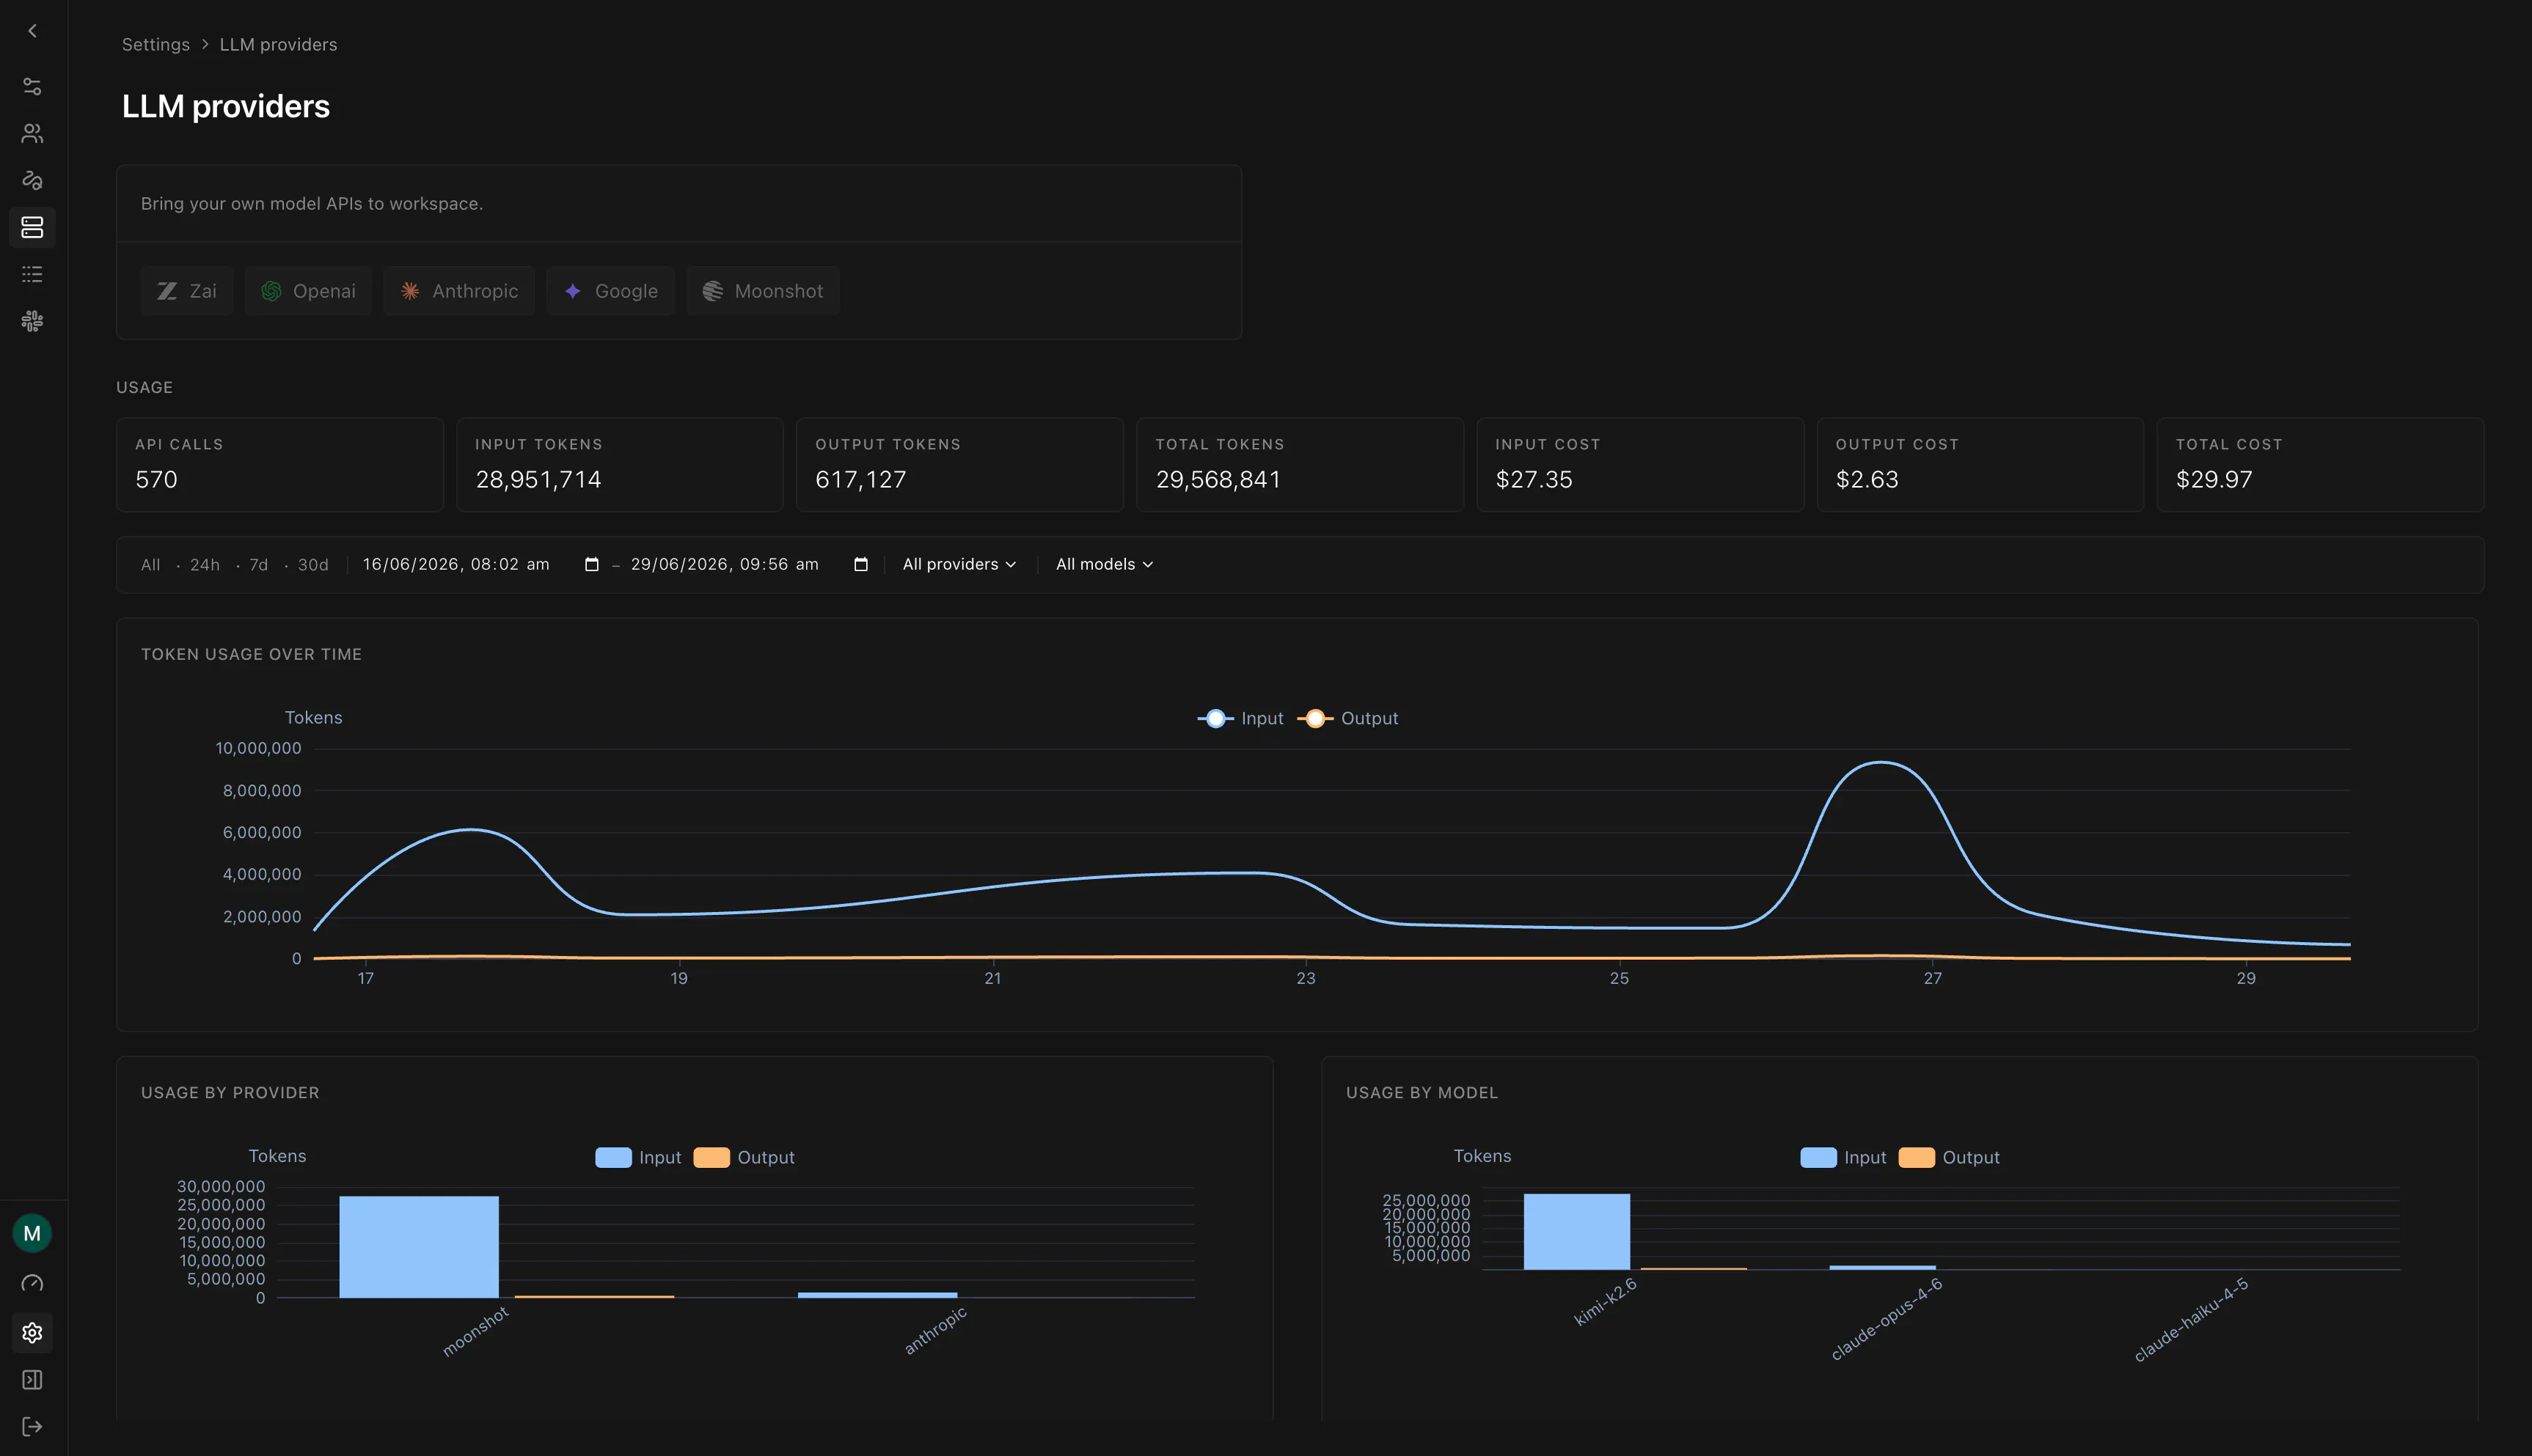Add the Zai provider

click(187, 291)
